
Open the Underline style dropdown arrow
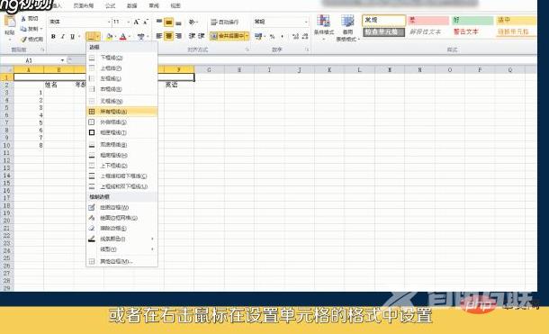[79, 36]
